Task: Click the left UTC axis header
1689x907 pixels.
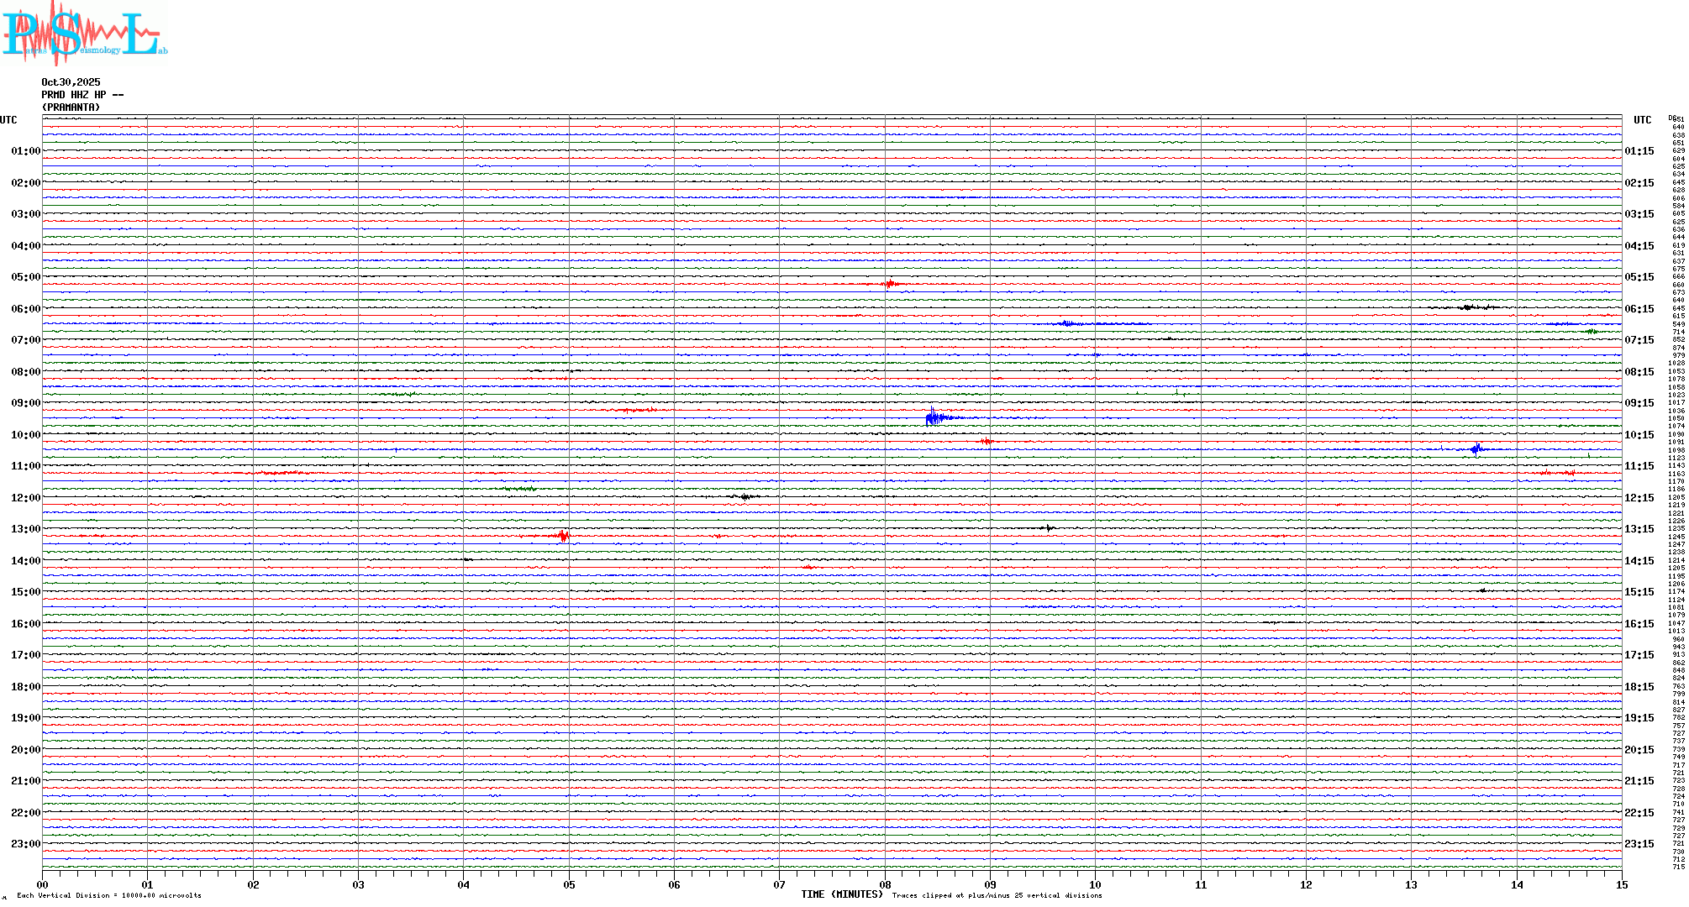Action: (8, 120)
